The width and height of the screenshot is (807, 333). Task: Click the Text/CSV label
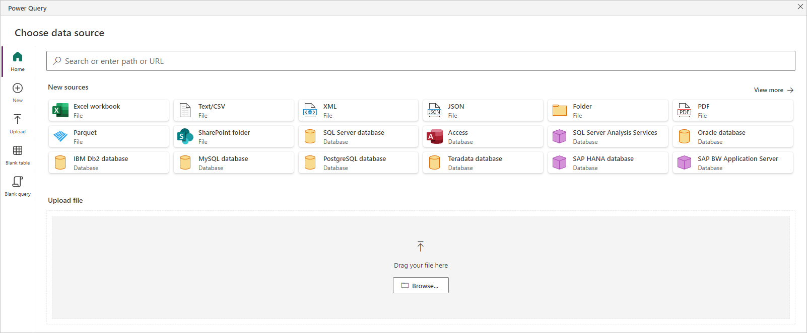point(212,106)
